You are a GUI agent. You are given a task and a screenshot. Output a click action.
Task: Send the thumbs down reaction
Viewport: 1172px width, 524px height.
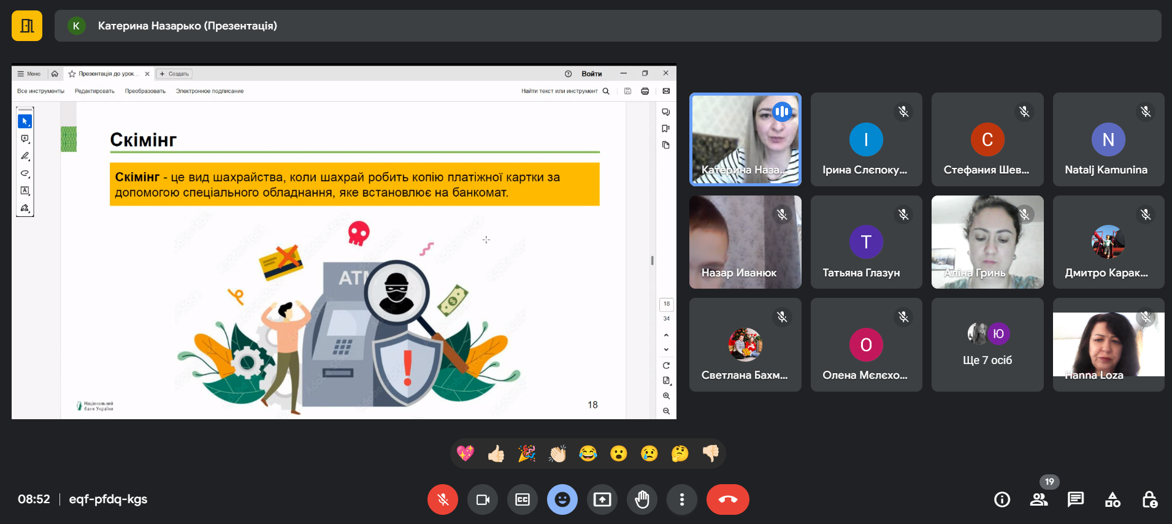[x=711, y=454]
